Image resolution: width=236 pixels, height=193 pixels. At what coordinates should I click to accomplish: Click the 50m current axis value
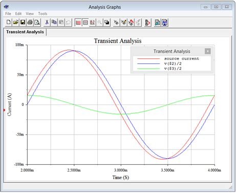20,75
